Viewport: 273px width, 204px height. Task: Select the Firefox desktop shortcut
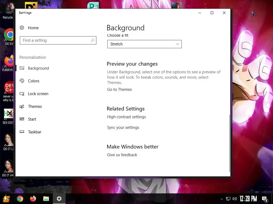[x=8, y=63]
